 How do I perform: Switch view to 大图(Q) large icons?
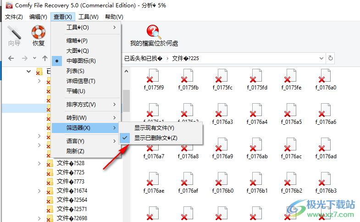click(86, 51)
